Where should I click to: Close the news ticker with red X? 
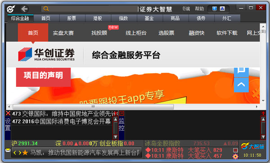click(8, 113)
